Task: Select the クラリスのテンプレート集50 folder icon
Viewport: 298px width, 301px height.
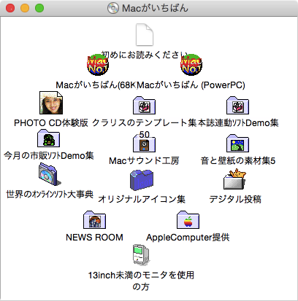Action: click(144, 105)
